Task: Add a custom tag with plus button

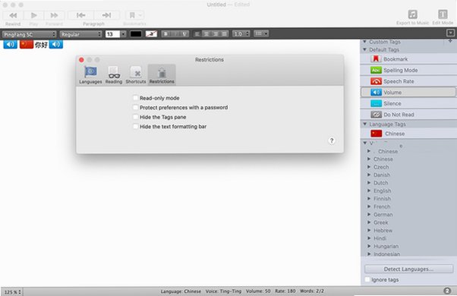Action: [450, 41]
